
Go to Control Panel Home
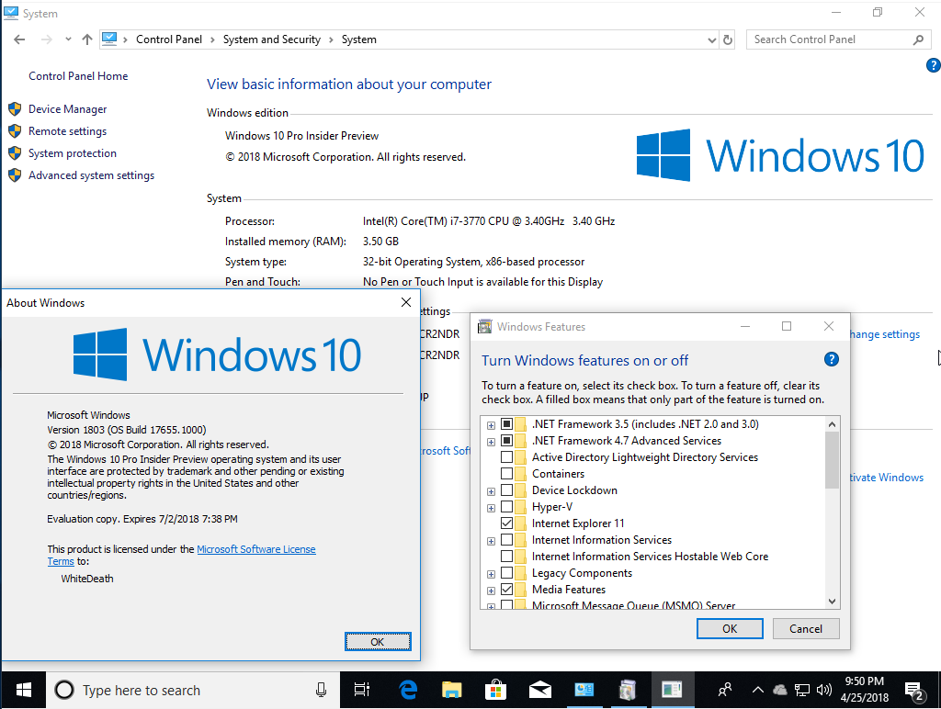coord(78,76)
